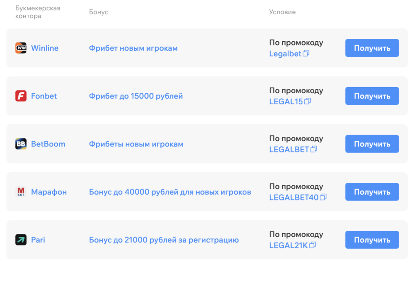Click 'По промокоду' label in Pari row
This screenshot has width=419, height=281.
coord(296,234)
